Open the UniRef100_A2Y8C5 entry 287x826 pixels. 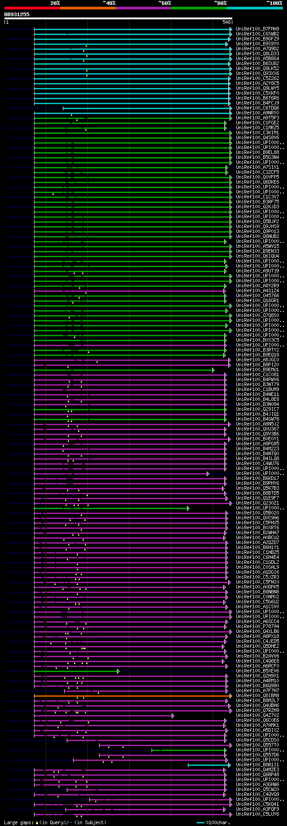257,83
